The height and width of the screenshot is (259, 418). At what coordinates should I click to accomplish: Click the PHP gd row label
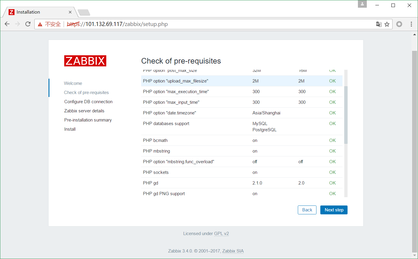coord(150,183)
